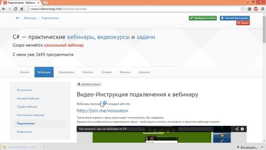The width and height of the screenshot is (266, 150).
Task: Click the green Проверить 4 отчёта button
Action: coord(203,18)
